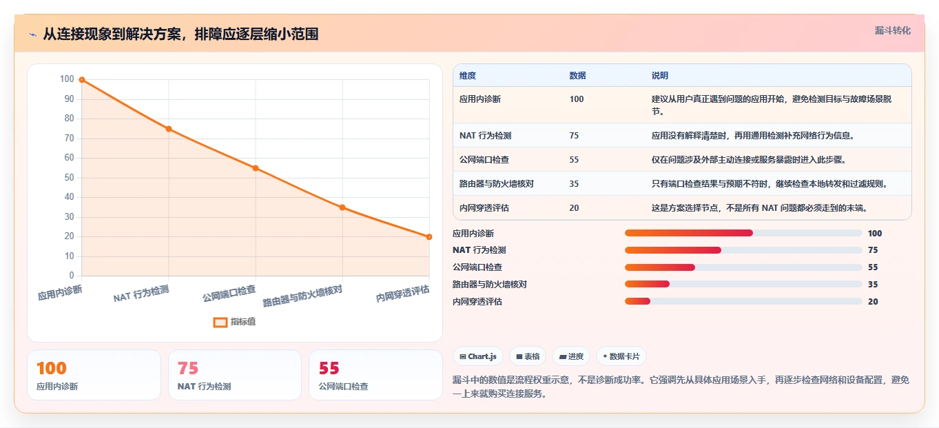The image size is (939, 428).
Task: Click the 路由器与防火墙核对 cell in the table
Action: pos(497,184)
